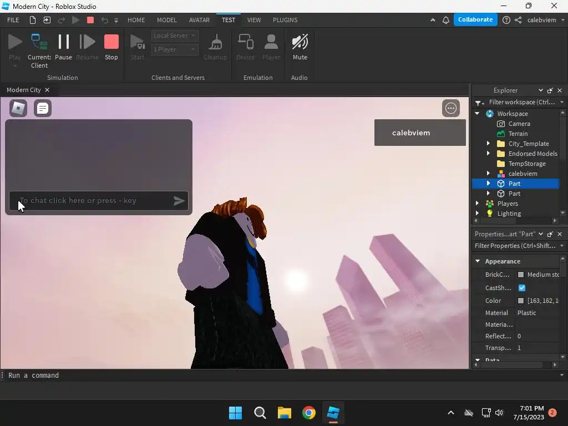Click the Color property swatch
Image resolution: width=568 pixels, height=426 pixels.
pos(520,301)
